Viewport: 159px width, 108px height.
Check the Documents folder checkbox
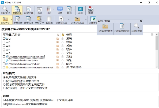tap(4, 56)
